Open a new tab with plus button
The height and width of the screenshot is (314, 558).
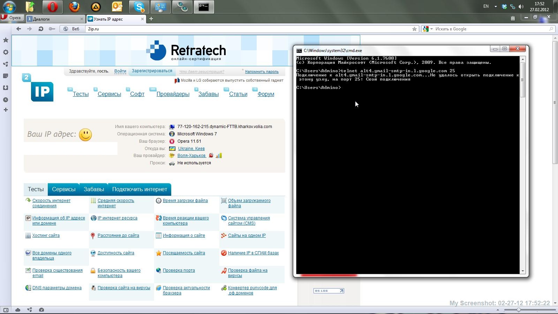point(151,19)
